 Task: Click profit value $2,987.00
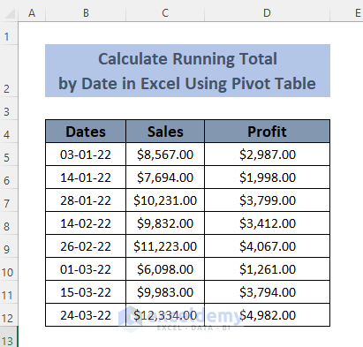coord(267,155)
